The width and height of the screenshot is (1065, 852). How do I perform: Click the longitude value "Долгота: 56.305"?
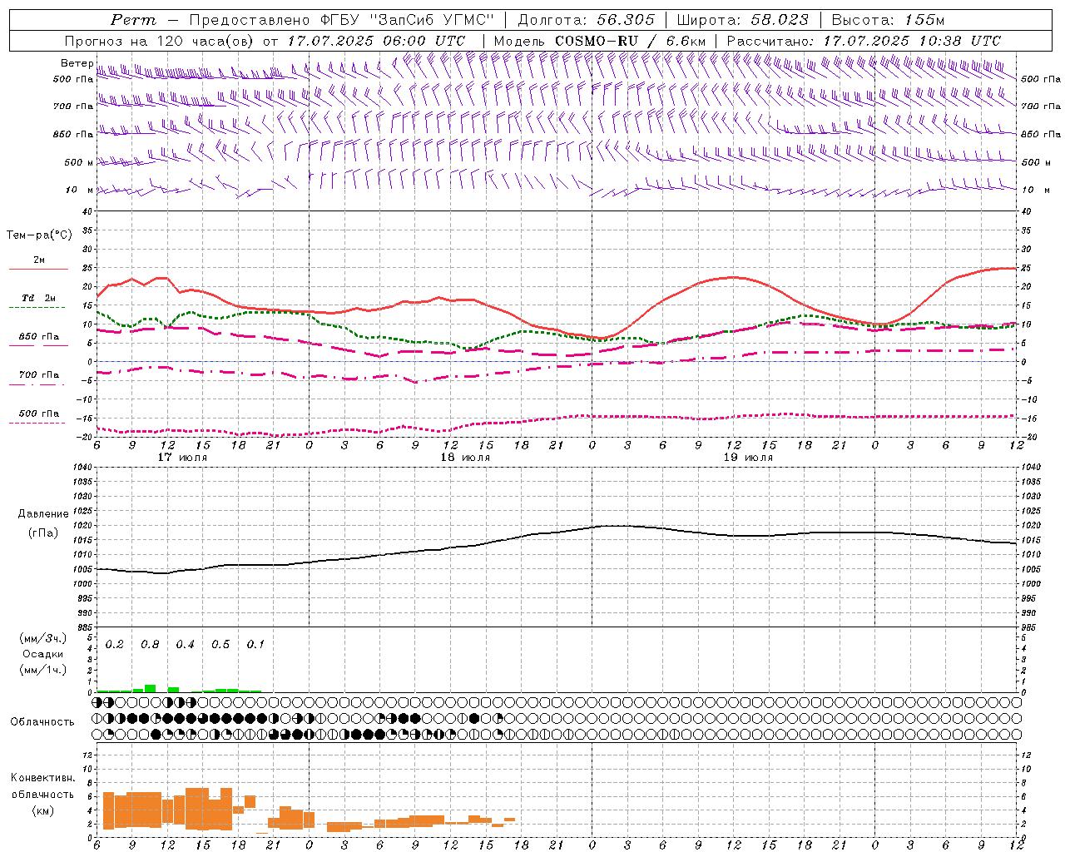coord(587,20)
